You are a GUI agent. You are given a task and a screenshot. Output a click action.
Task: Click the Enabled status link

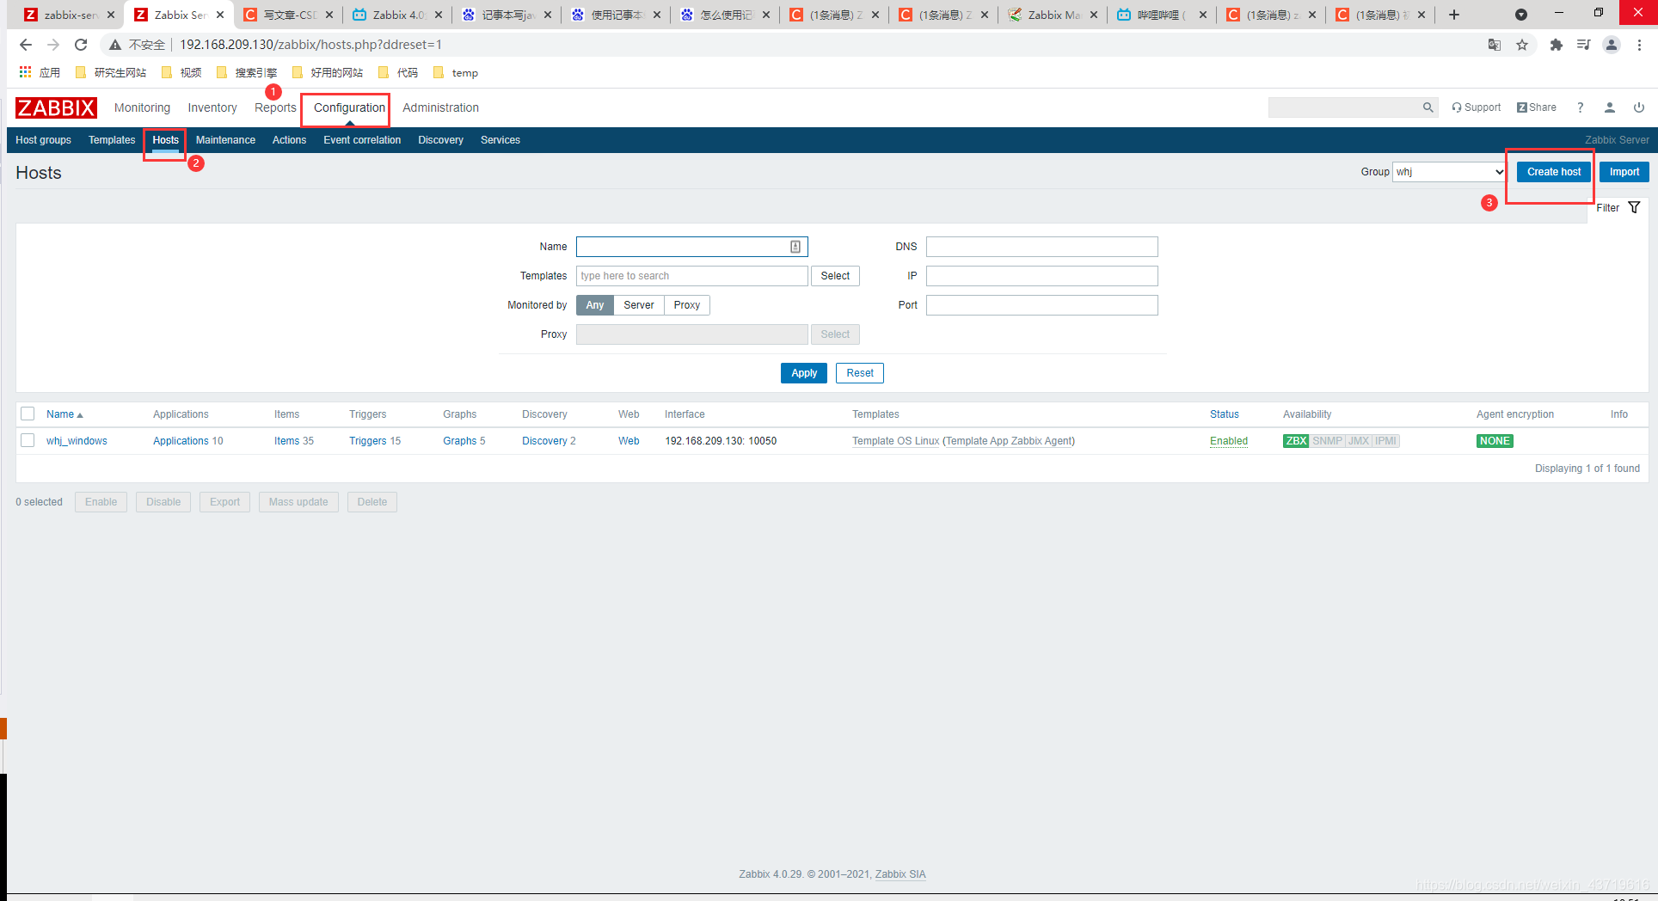[1229, 441]
